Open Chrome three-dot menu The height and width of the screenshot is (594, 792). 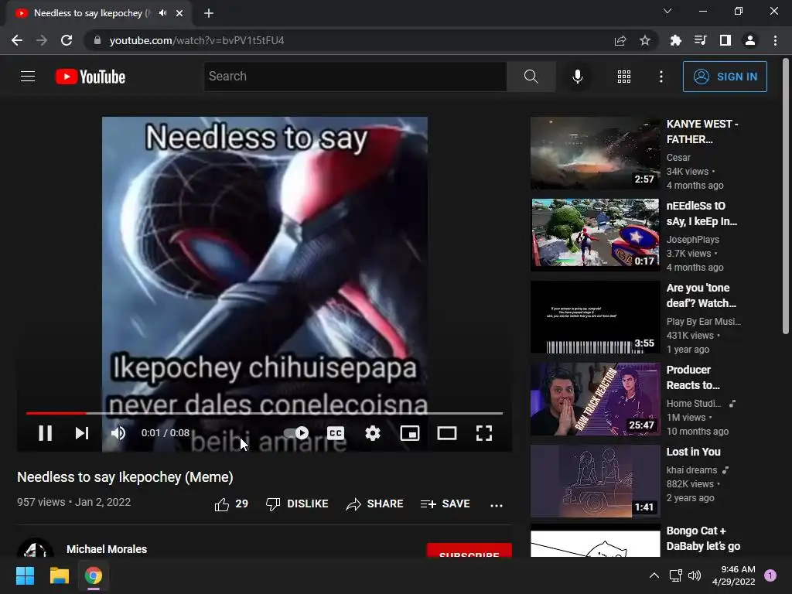(775, 40)
